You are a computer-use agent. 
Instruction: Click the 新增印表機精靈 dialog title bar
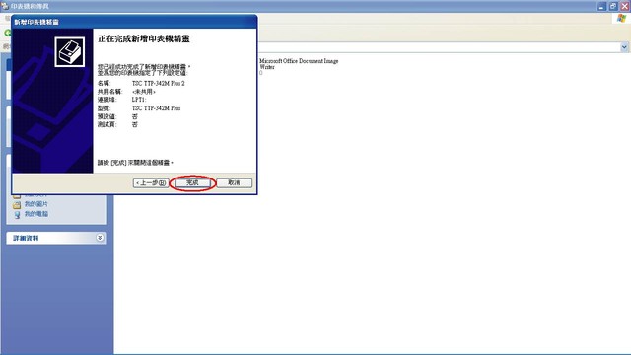(134, 22)
